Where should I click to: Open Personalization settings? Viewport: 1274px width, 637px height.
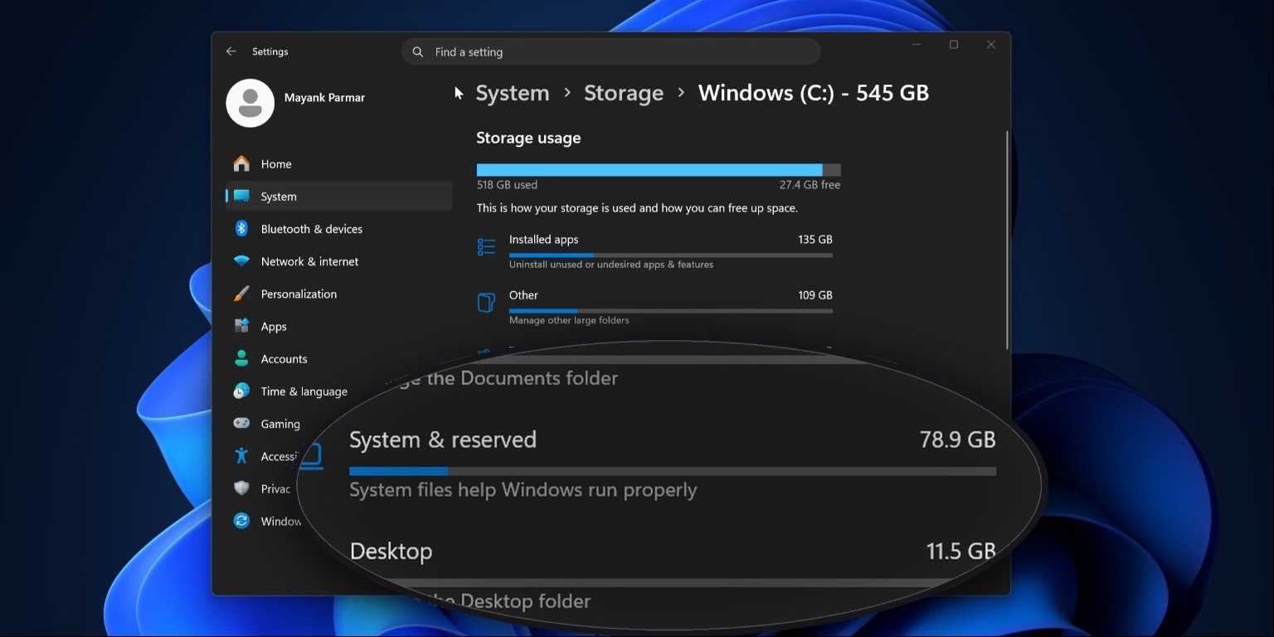338,294
